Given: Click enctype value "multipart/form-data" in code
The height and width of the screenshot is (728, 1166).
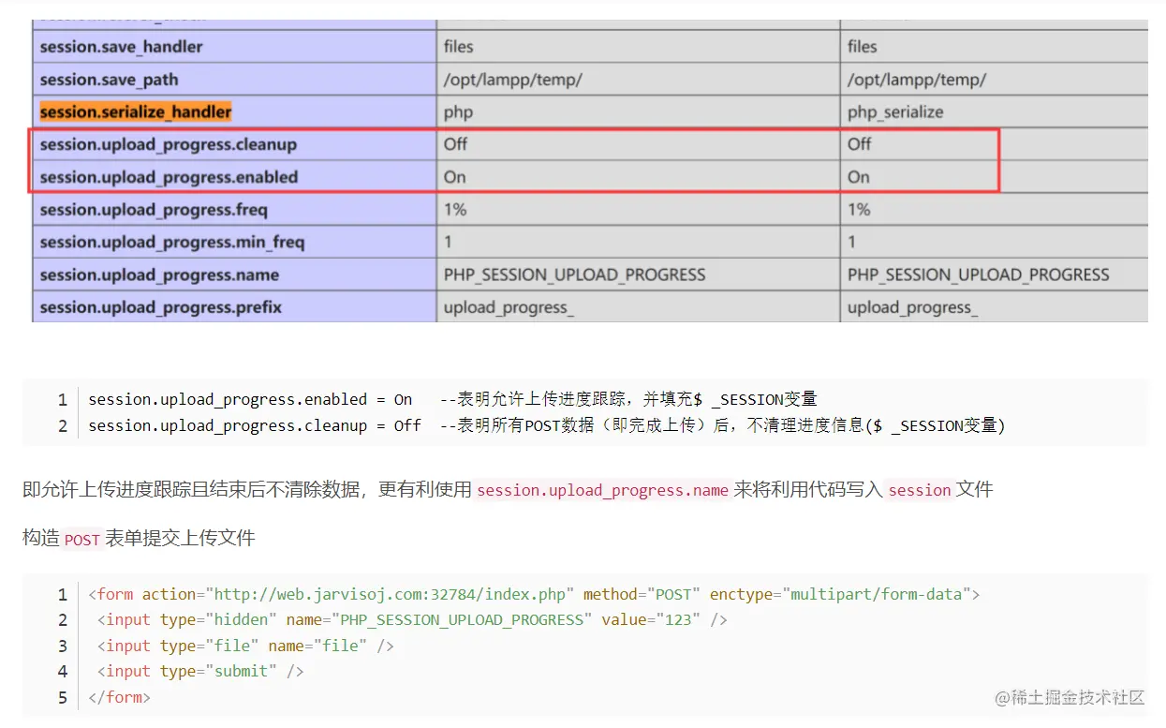Looking at the screenshot, I should (x=881, y=595).
